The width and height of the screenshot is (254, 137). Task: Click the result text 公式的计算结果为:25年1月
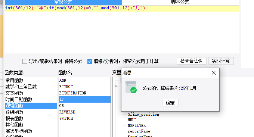169,88
